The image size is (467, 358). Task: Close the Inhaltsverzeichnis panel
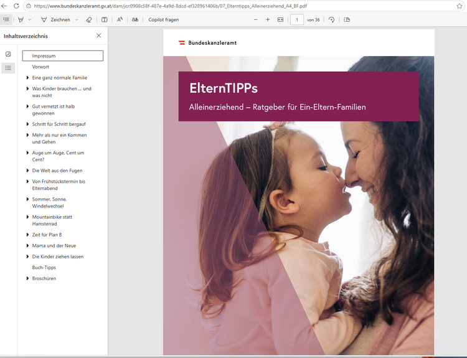(99, 35)
